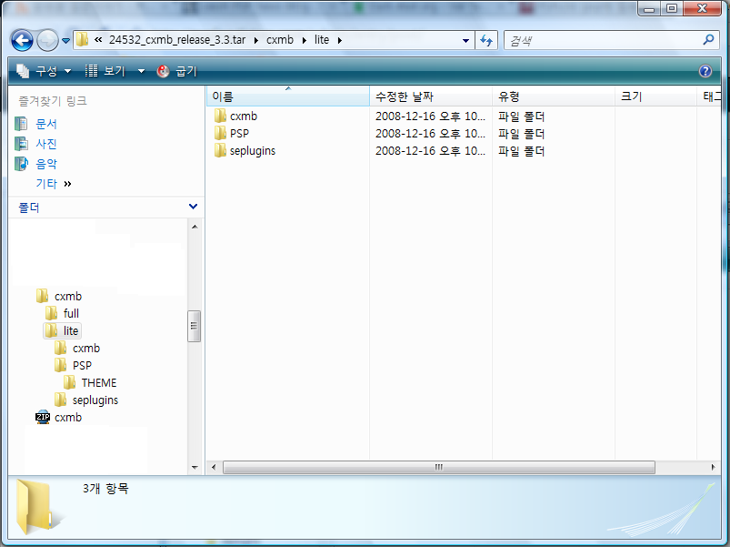
Task: Click the 굽기 (Burn) toolbar button
Action: tap(177, 71)
